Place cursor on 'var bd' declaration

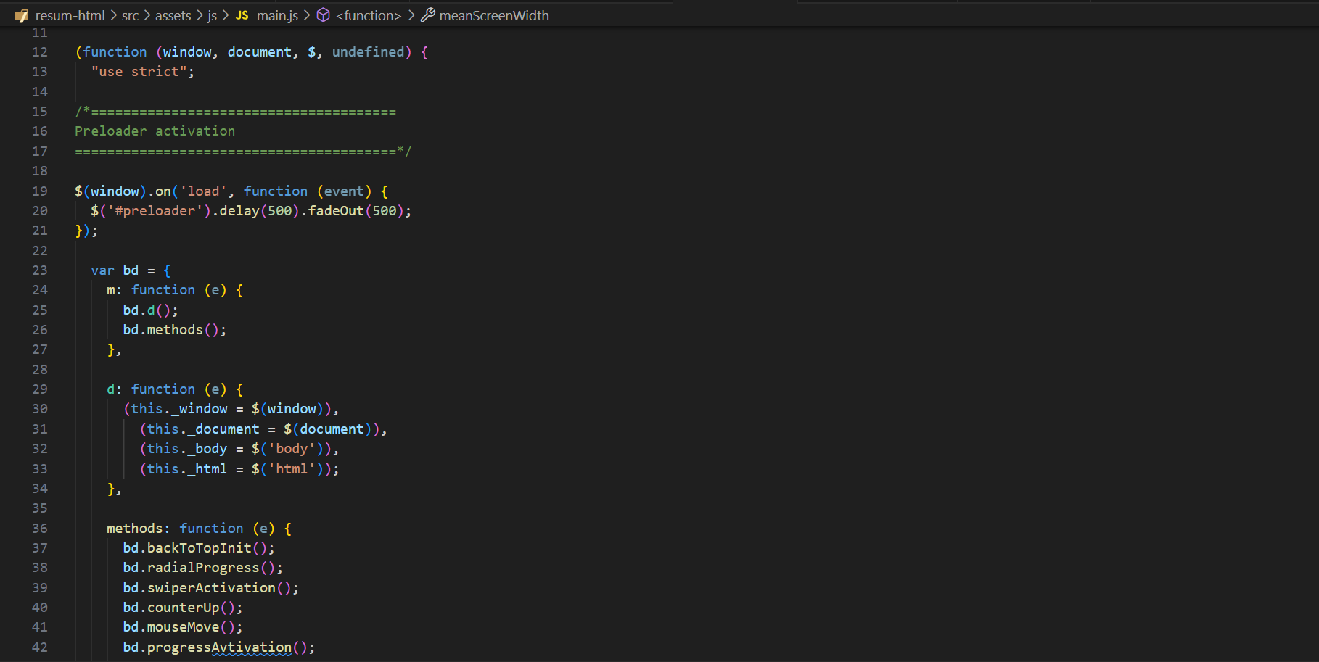coord(115,270)
